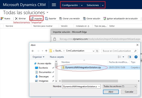This screenshot has height=98, width=142.
Task: Sort by Nombre para mostrar column
Action: click(43, 26)
